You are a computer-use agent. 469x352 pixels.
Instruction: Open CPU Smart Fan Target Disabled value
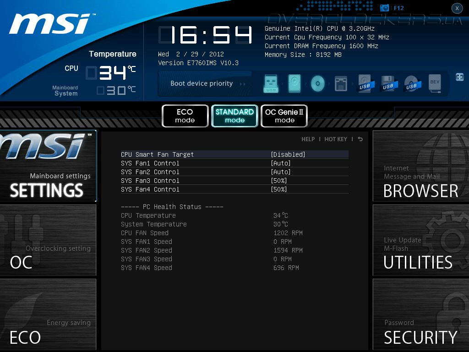pos(288,154)
